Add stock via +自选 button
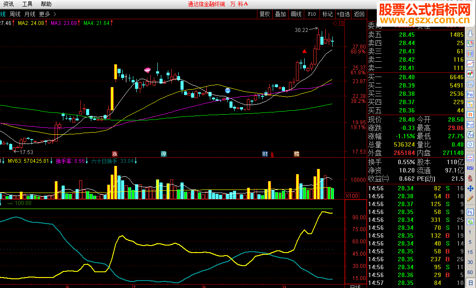476x288 pixels. [343, 14]
